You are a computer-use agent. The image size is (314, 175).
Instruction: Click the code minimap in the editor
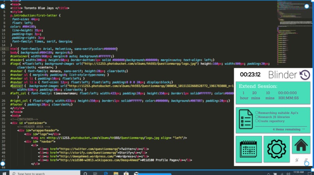tap(295, 32)
